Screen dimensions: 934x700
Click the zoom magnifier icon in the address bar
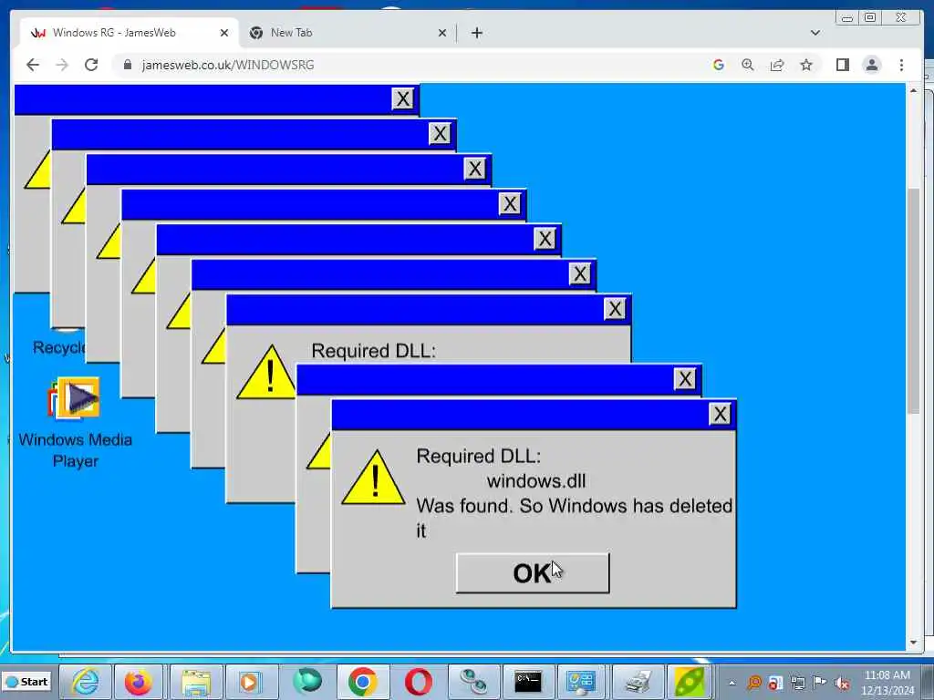[748, 65]
